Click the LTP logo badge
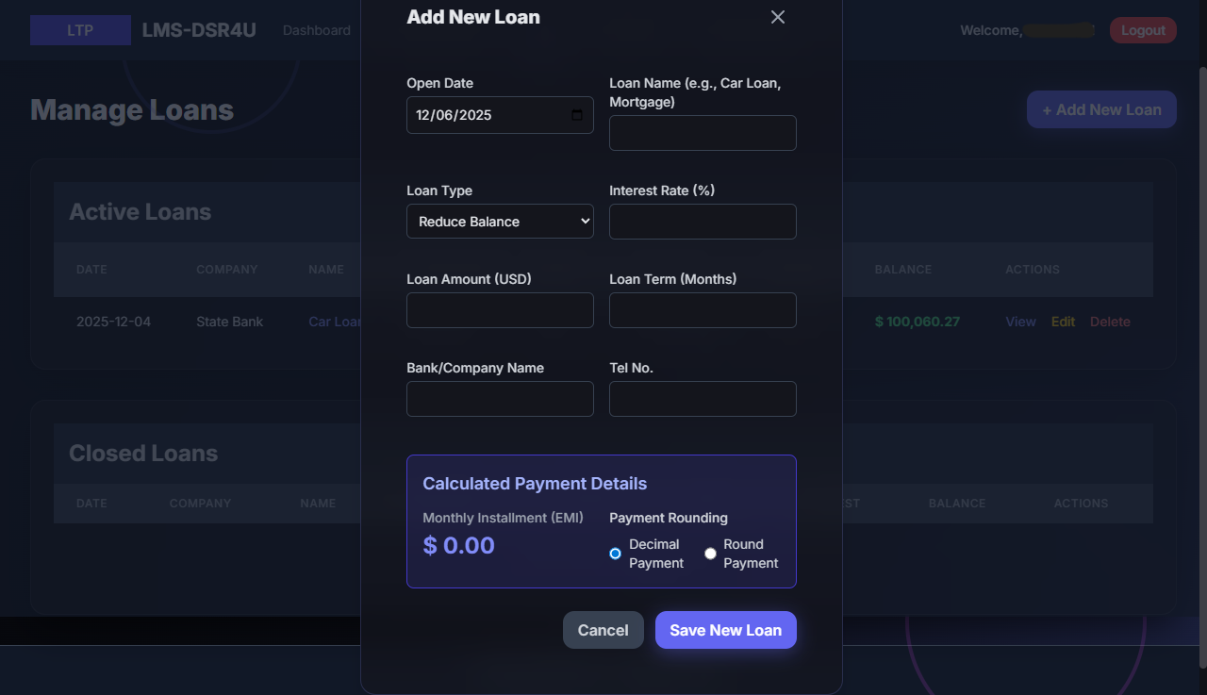The width and height of the screenshot is (1207, 695). click(80, 29)
